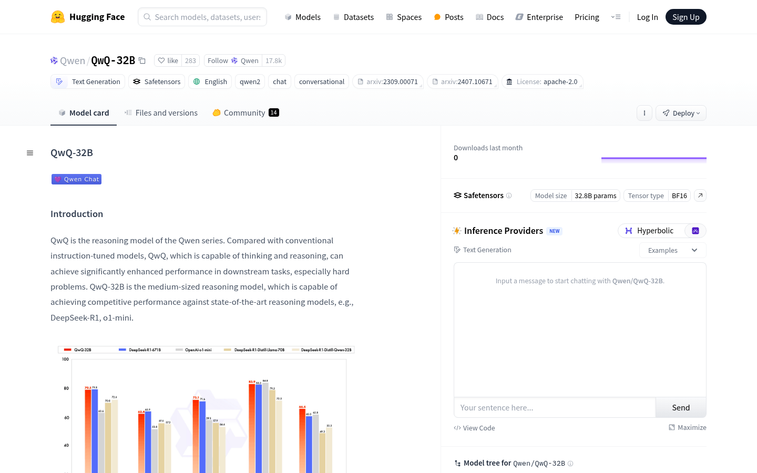Switch to the Model card tab
Image resolution: width=757 pixels, height=473 pixels.
(x=84, y=112)
